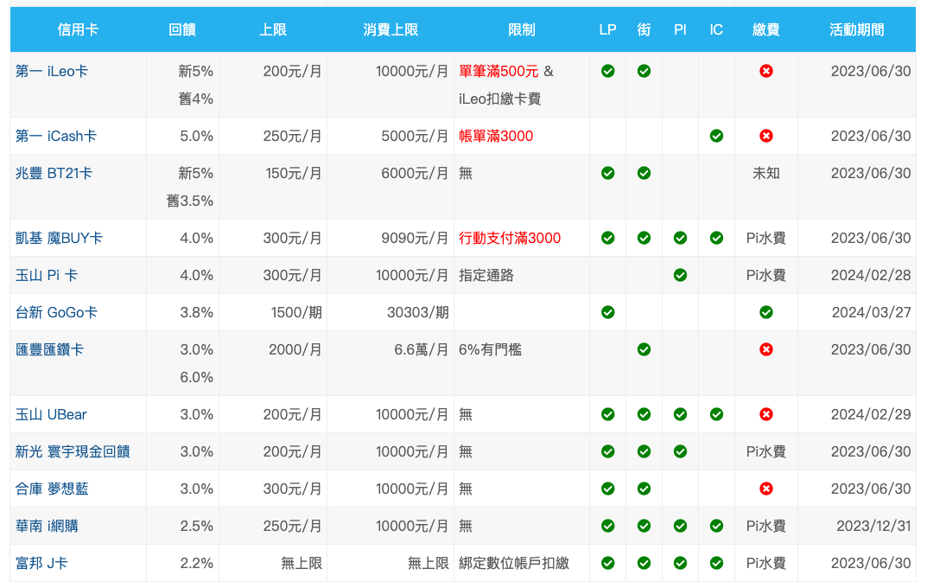Click the LP green check for 合庫 夢想藍

[607, 489]
